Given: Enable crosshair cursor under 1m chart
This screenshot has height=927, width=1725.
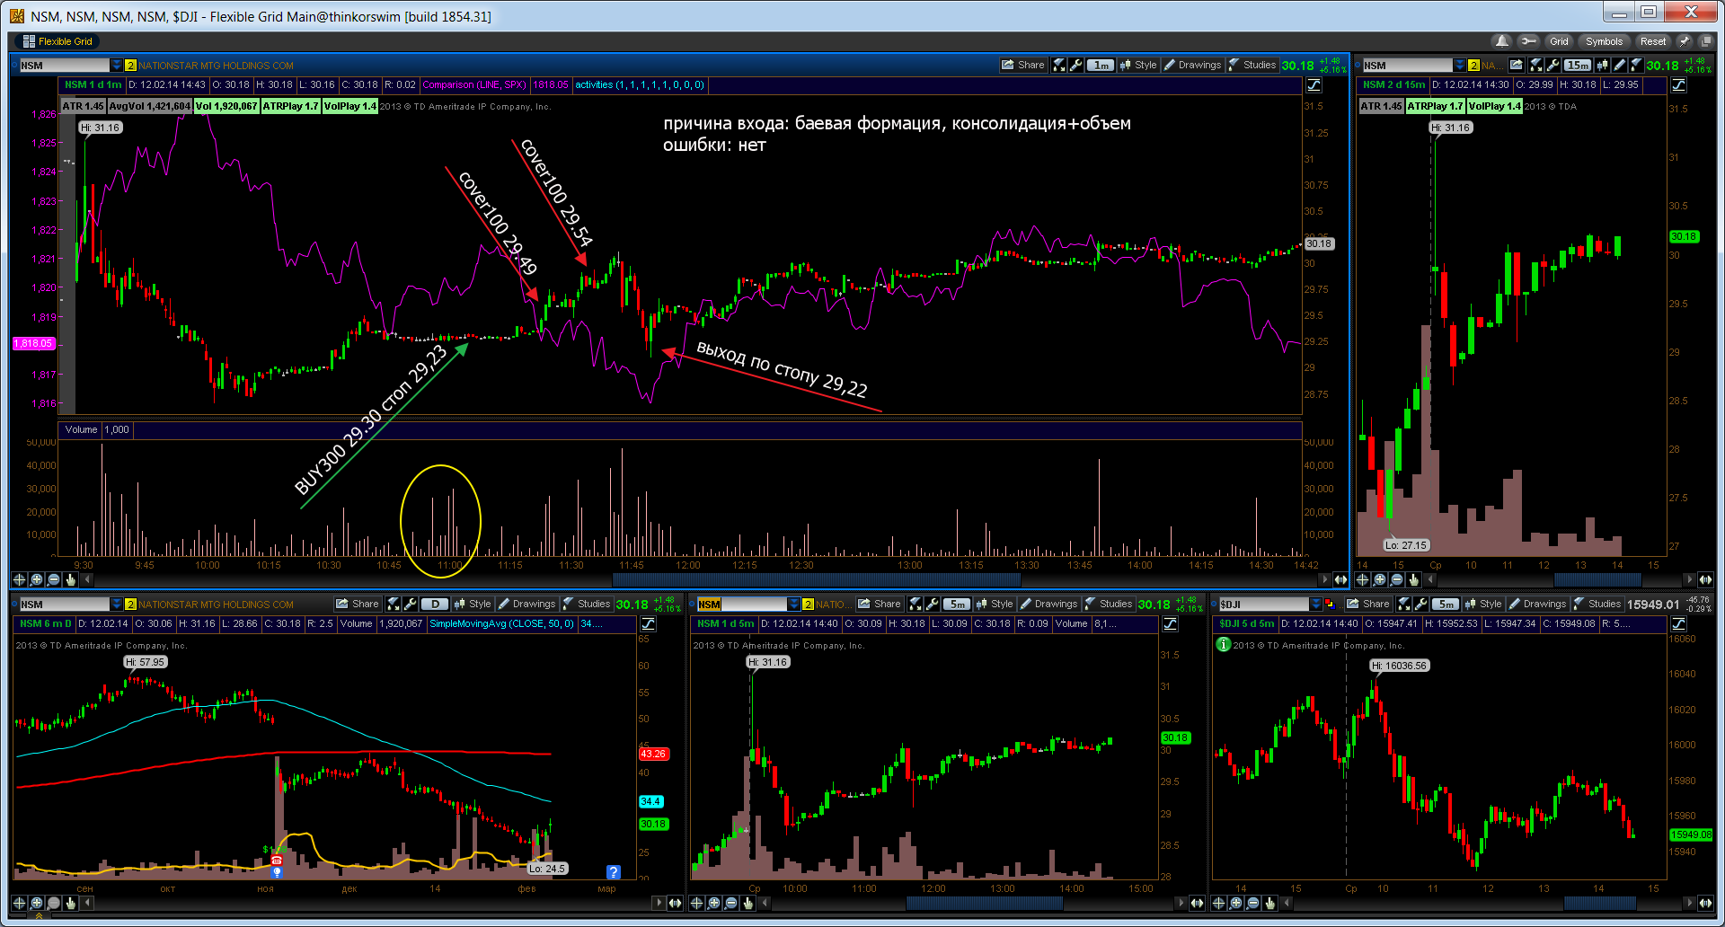Looking at the screenshot, I should click(x=19, y=579).
